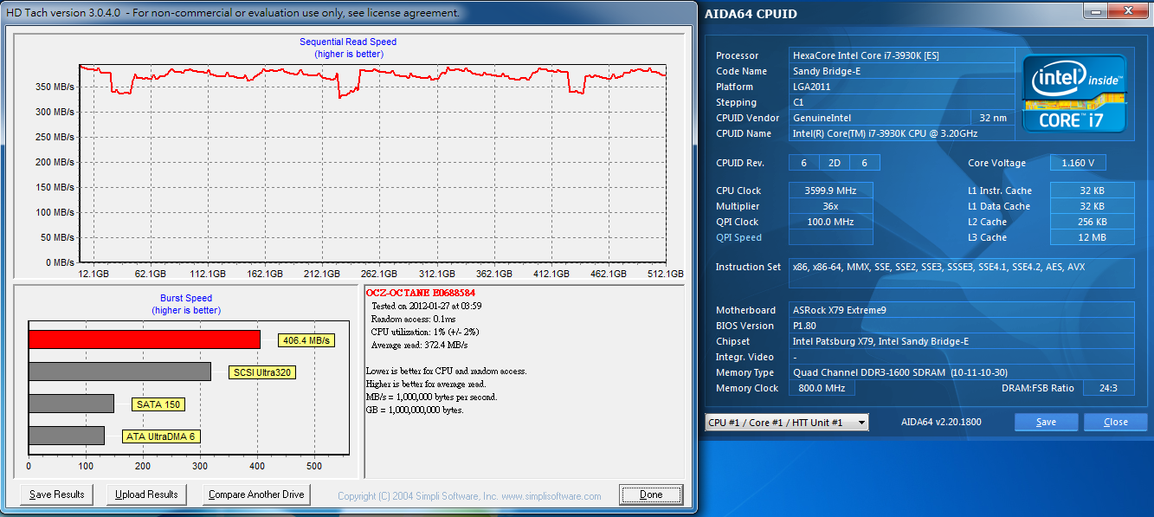The height and width of the screenshot is (517, 1154).
Task: Click the simplisoftware.com copyright text
Action: tap(469, 496)
